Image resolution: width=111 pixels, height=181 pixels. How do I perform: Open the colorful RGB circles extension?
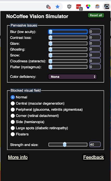click(88, 7)
